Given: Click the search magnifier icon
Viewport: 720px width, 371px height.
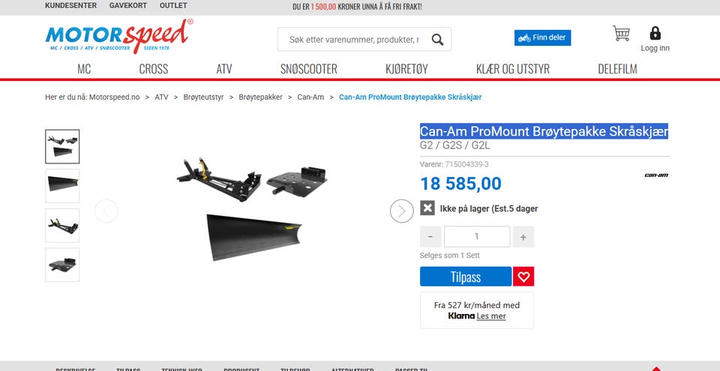Looking at the screenshot, I should 437,40.
